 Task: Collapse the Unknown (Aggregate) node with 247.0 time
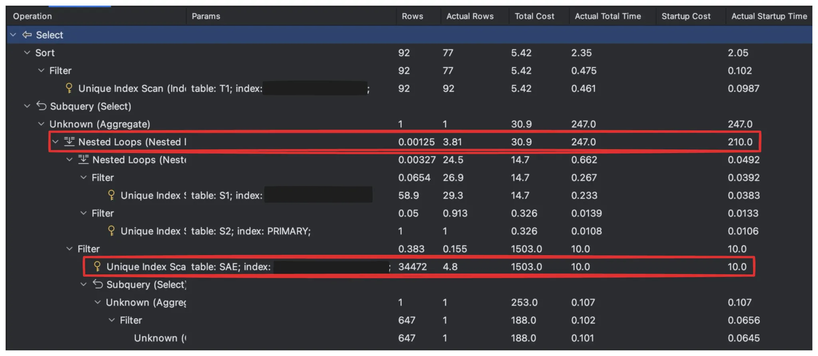(41, 124)
